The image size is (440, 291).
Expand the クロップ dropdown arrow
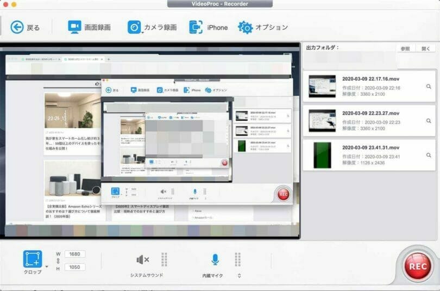pos(47,267)
